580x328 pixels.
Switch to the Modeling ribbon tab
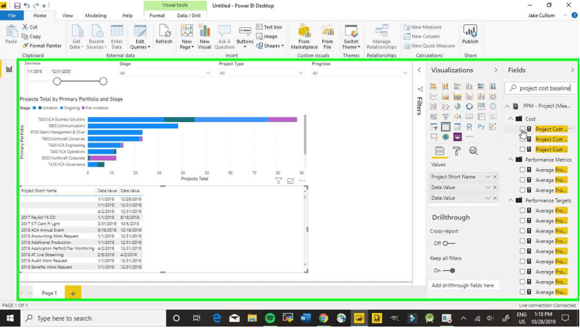click(x=95, y=16)
